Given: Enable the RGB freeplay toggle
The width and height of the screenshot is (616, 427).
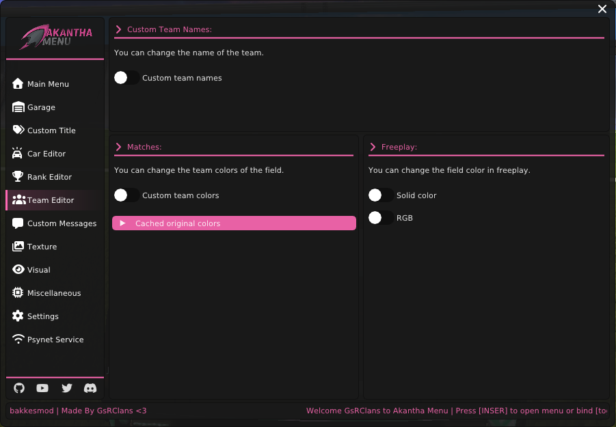Looking at the screenshot, I should coord(381,218).
